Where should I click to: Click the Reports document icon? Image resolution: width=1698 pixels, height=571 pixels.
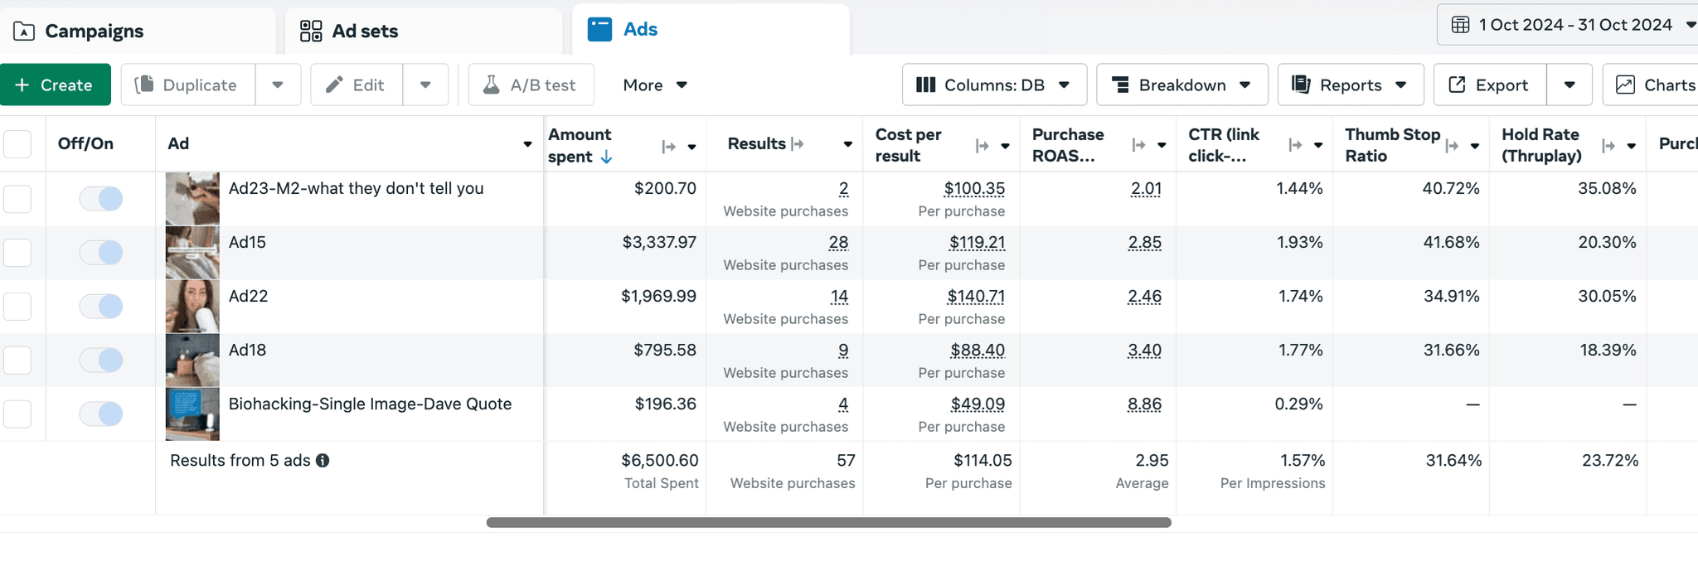1301,85
